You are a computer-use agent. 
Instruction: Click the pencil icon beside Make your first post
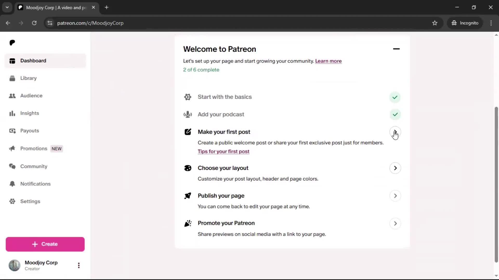click(188, 132)
